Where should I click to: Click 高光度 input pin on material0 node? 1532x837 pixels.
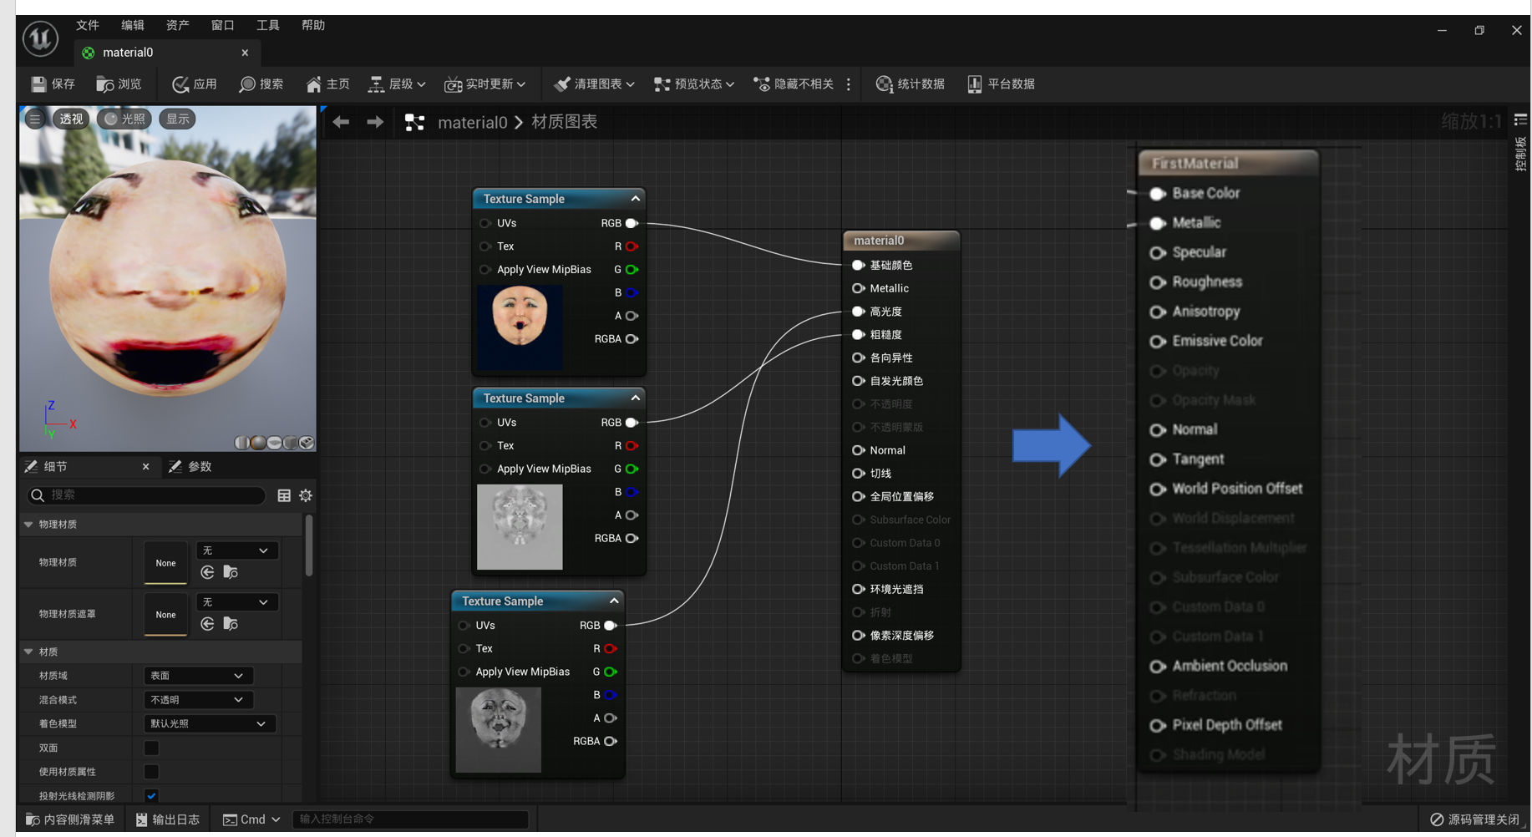tap(858, 312)
